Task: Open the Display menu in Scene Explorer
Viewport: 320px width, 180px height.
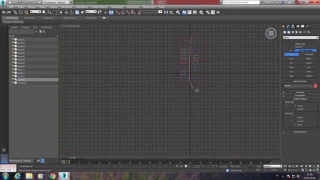Action: (x=25, y=27)
